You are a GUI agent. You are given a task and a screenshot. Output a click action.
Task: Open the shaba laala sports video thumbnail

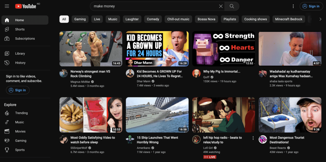pyautogui.click(x=290, y=49)
